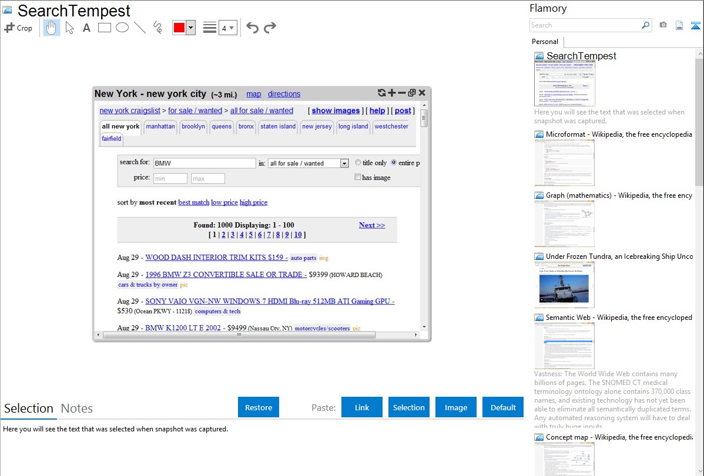Select the Crop tool
Viewport: 704px width, 476px height.
coord(18,28)
